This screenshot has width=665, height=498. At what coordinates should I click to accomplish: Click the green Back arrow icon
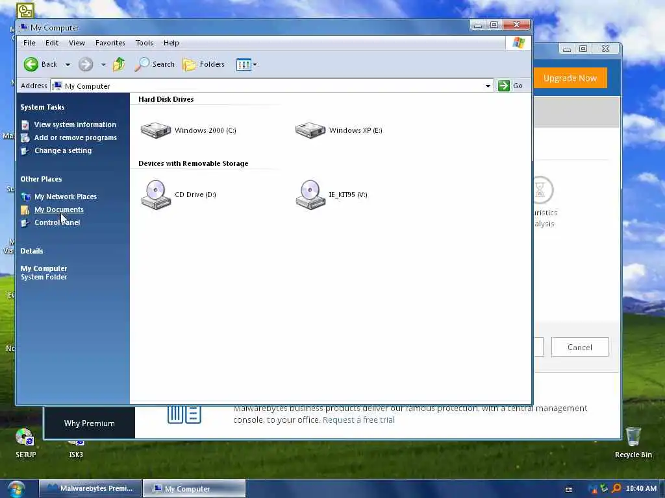pos(31,64)
